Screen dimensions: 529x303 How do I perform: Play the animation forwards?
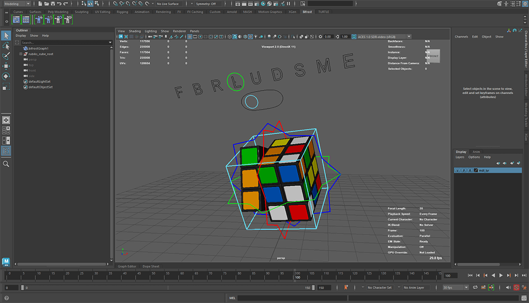501,275
